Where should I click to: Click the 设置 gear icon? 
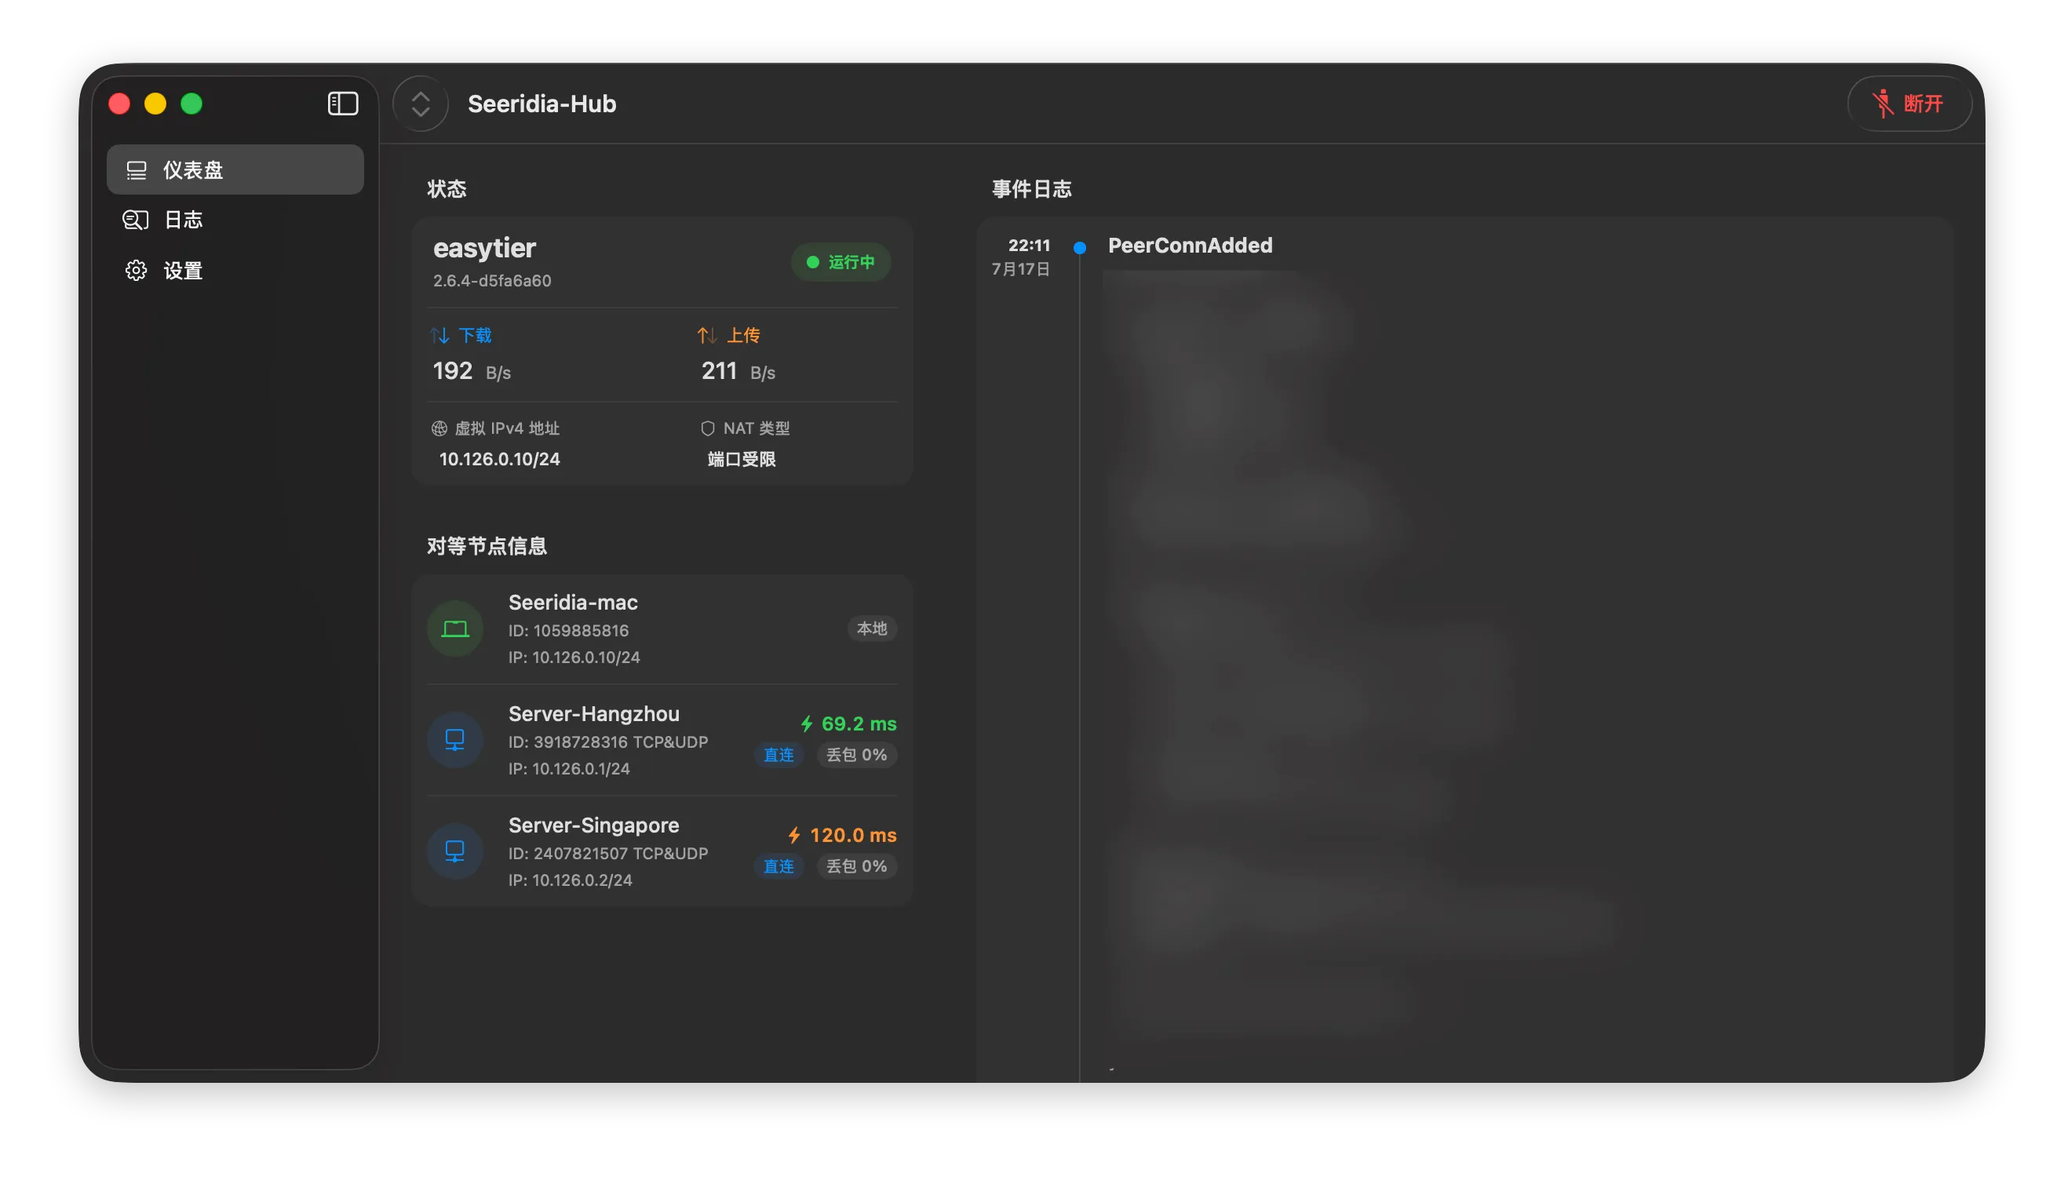[x=136, y=271]
